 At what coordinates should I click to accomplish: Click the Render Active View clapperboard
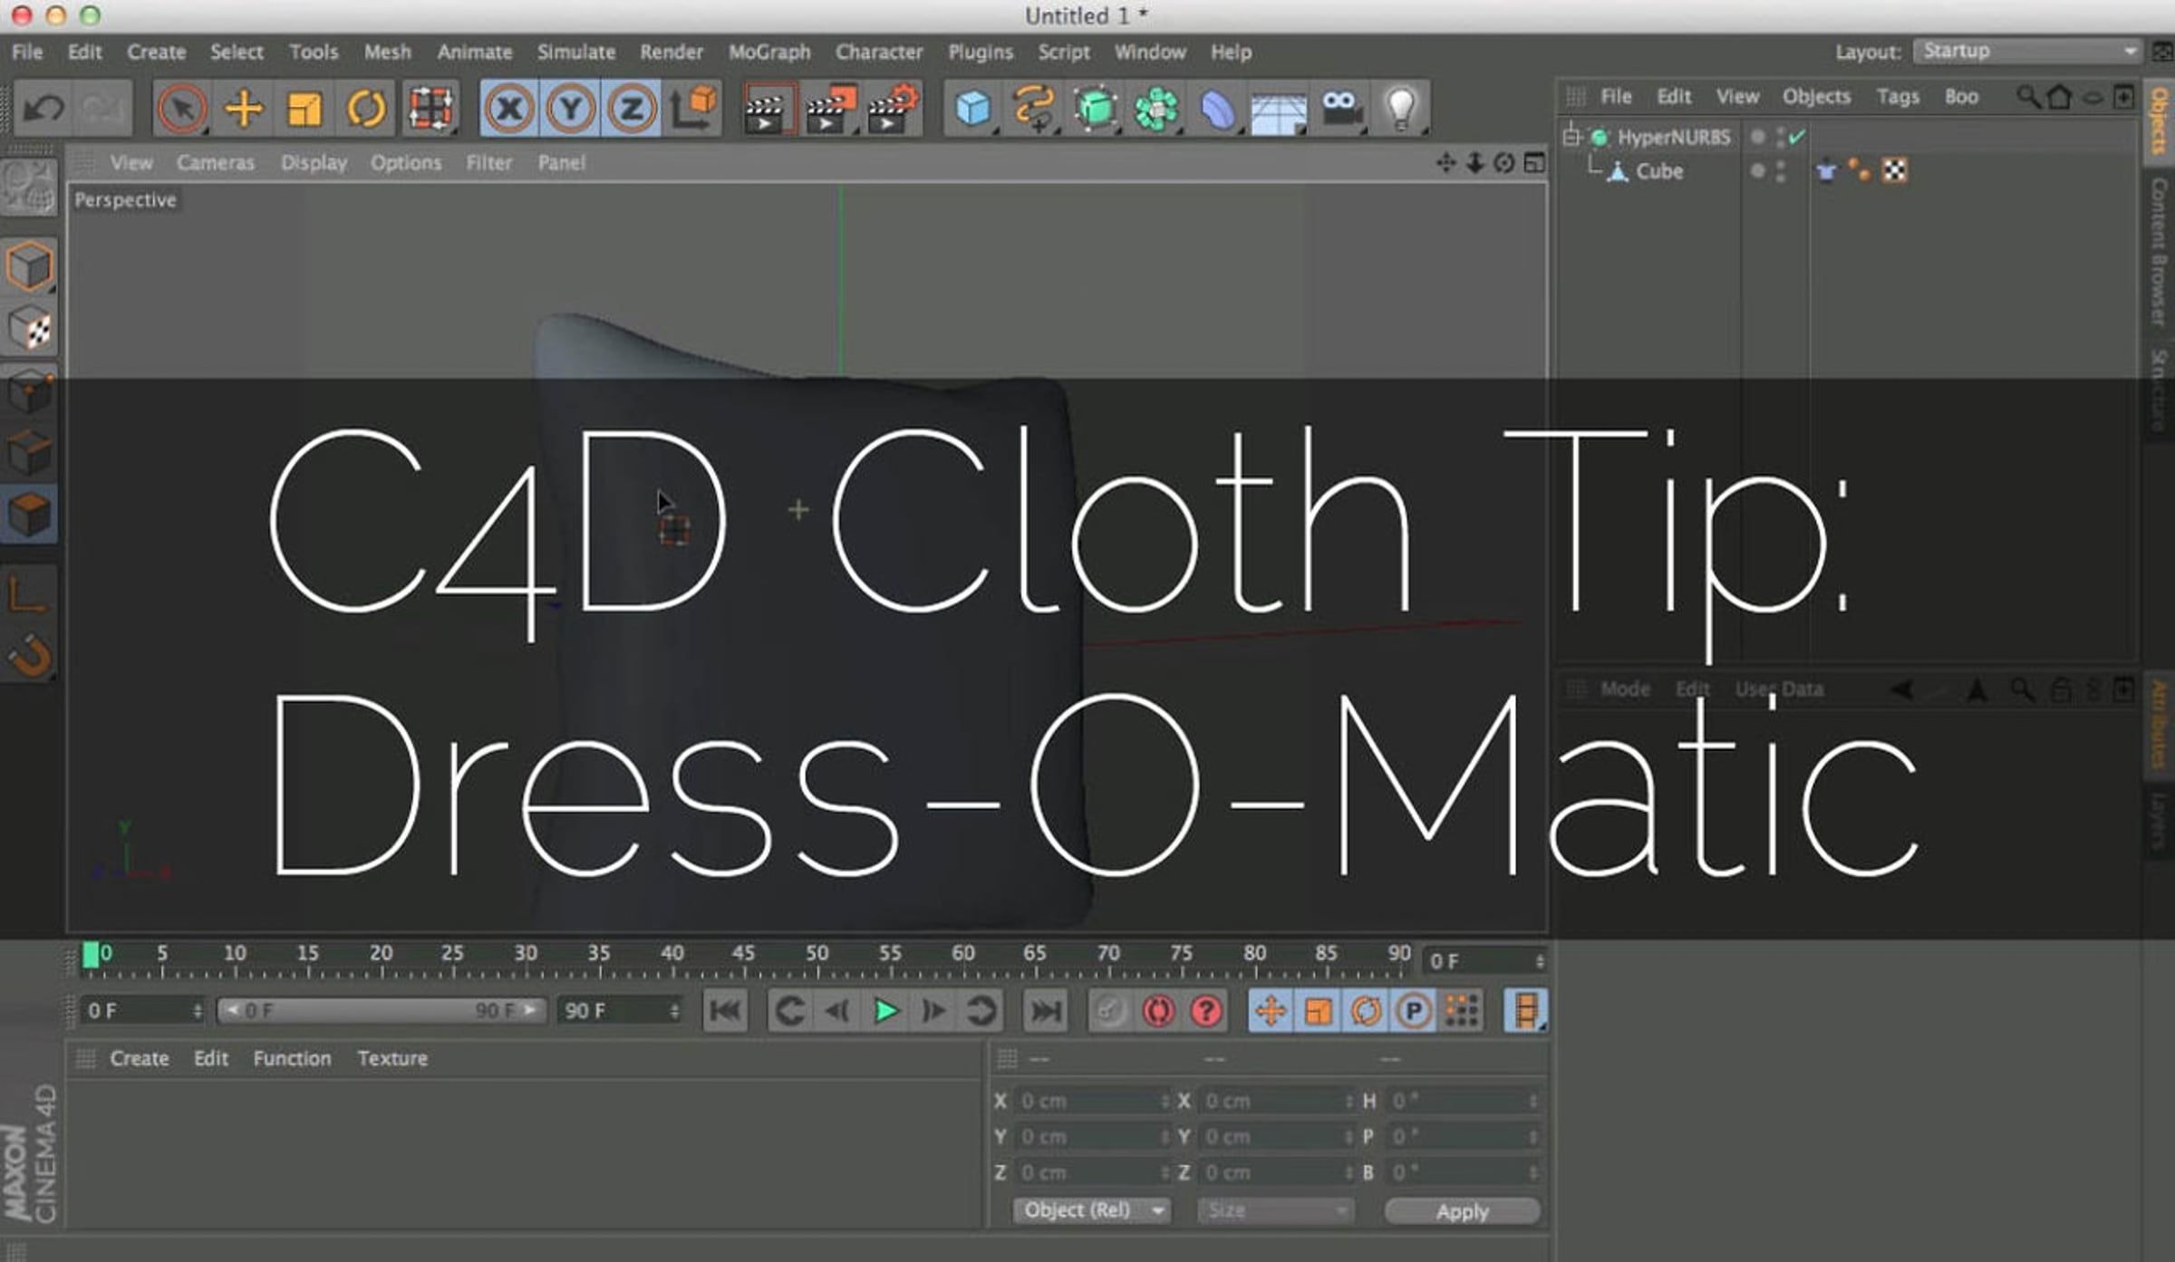pos(768,109)
